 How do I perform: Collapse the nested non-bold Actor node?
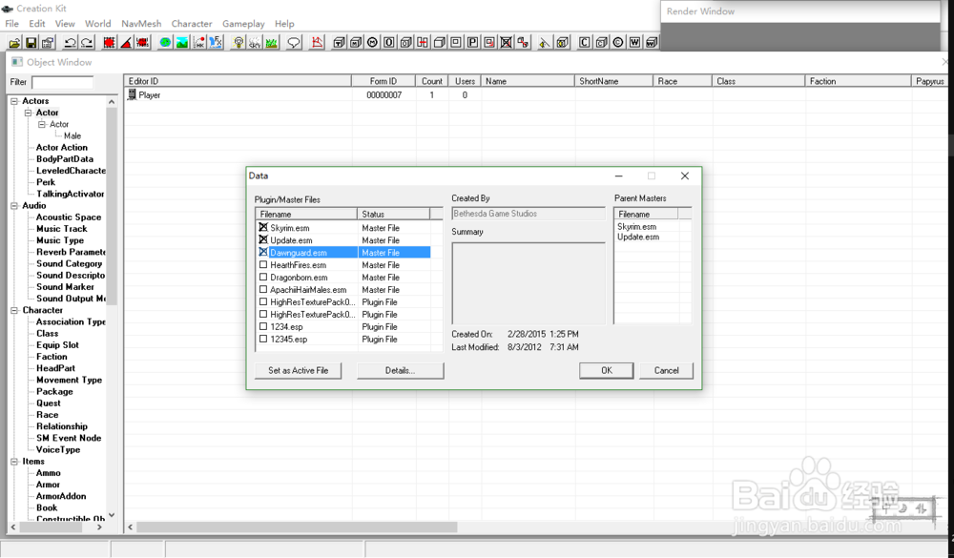(x=42, y=124)
